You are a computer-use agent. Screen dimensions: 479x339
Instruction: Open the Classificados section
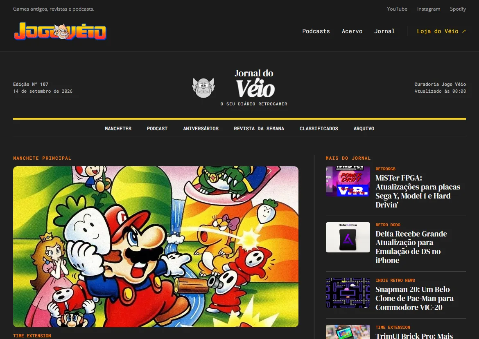(319, 129)
